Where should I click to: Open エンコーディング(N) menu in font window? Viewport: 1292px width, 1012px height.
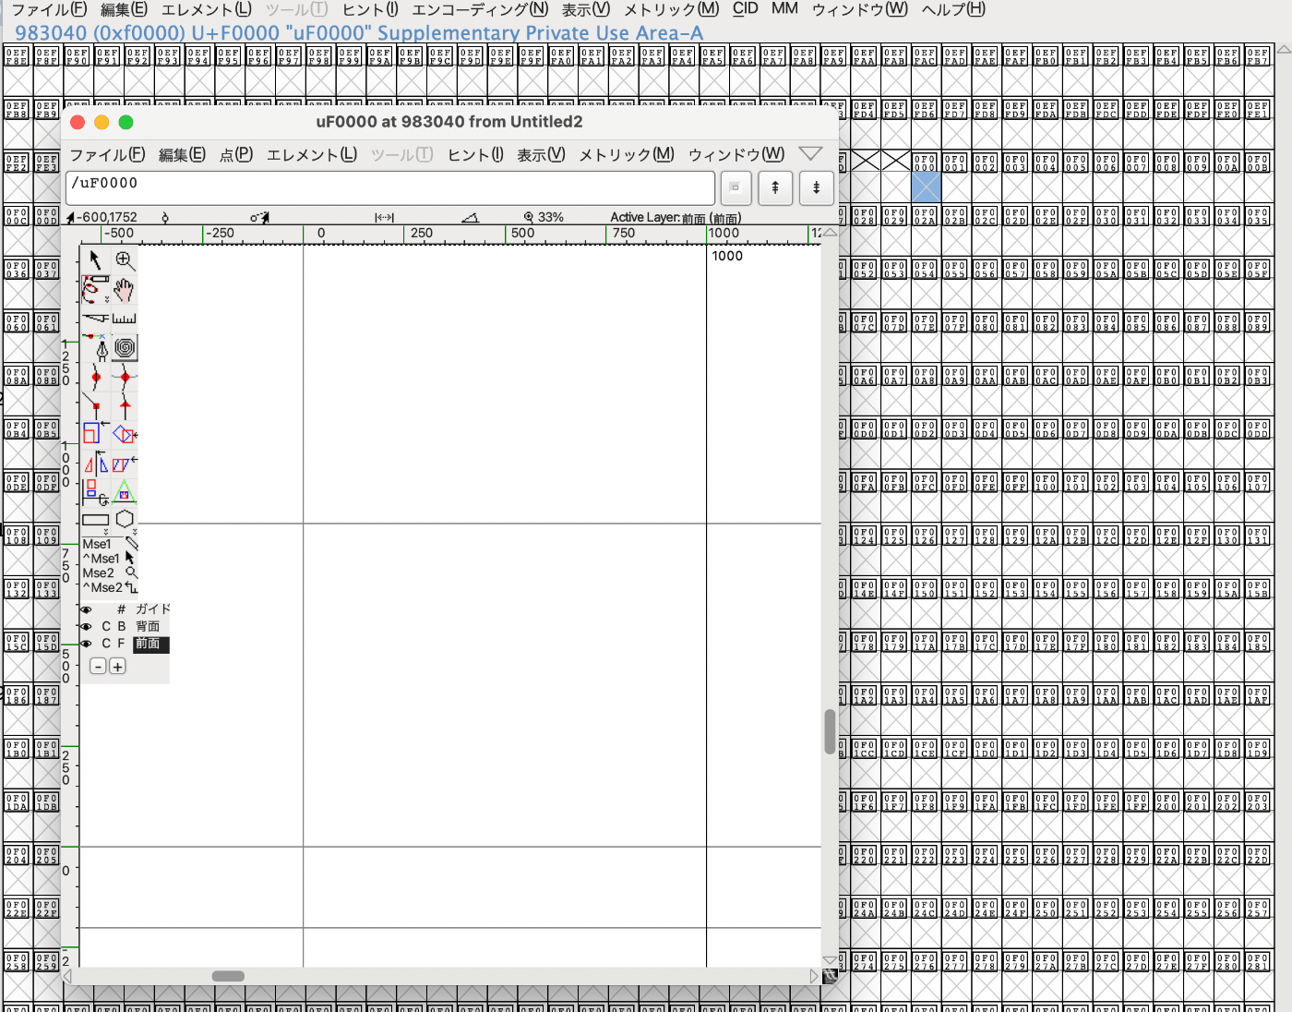click(x=480, y=9)
